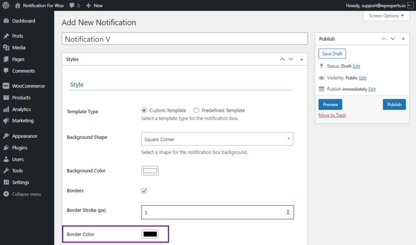Image resolution: width=416 pixels, height=245 pixels.
Task: Open Products menu item
Action: tap(21, 98)
